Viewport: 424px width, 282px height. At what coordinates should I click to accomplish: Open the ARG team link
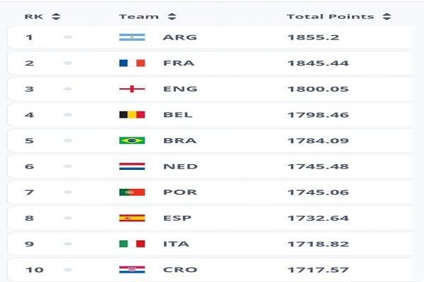click(x=179, y=37)
